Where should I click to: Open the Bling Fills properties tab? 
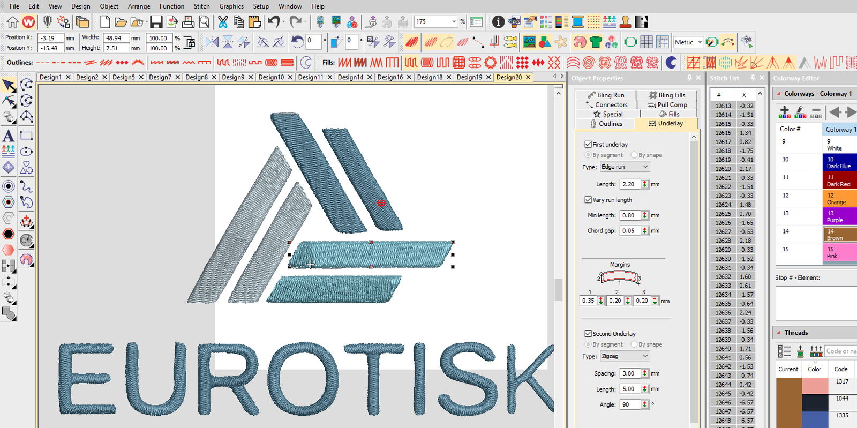667,95
